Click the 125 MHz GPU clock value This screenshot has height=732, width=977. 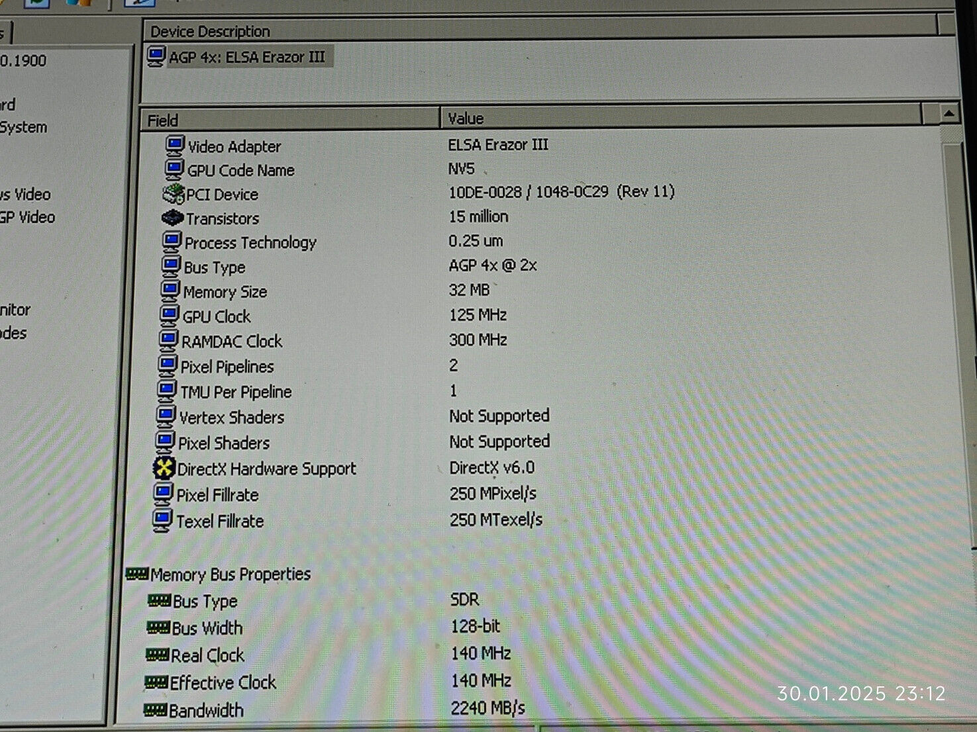478,315
